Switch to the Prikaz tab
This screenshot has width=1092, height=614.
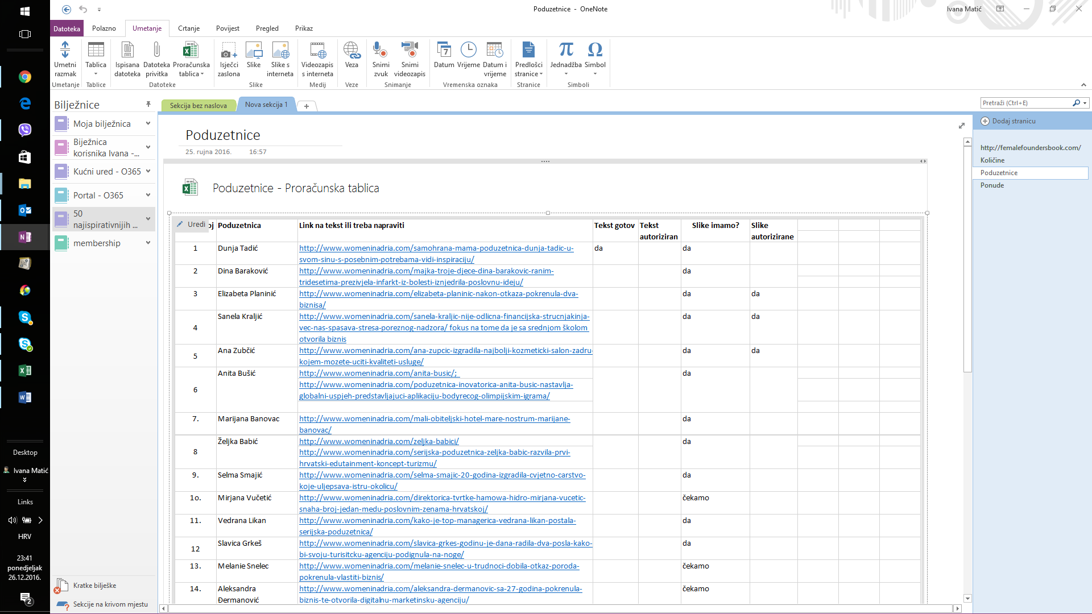[304, 28]
